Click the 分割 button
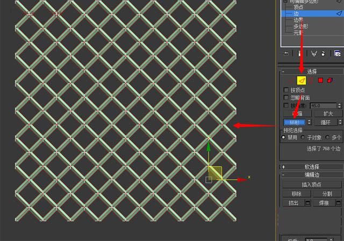Viewport: 344px width, 241px height. coord(327,194)
